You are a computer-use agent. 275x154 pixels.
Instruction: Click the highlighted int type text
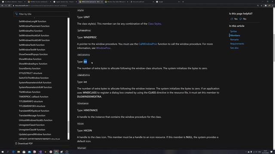[x=85, y=62]
